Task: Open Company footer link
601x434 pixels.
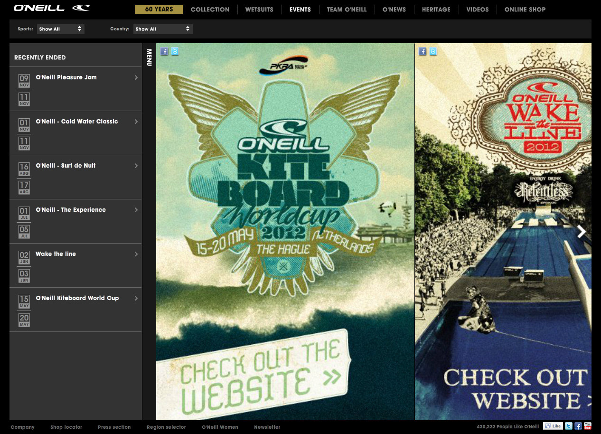Action: click(x=23, y=427)
